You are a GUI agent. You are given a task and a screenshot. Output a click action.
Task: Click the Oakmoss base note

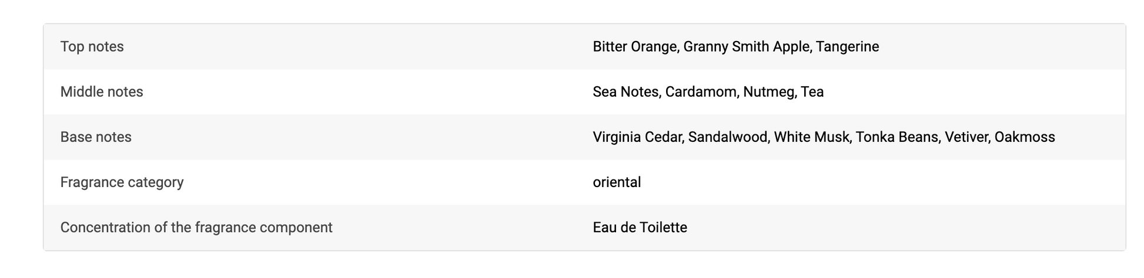pyautogui.click(x=1025, y=137)
